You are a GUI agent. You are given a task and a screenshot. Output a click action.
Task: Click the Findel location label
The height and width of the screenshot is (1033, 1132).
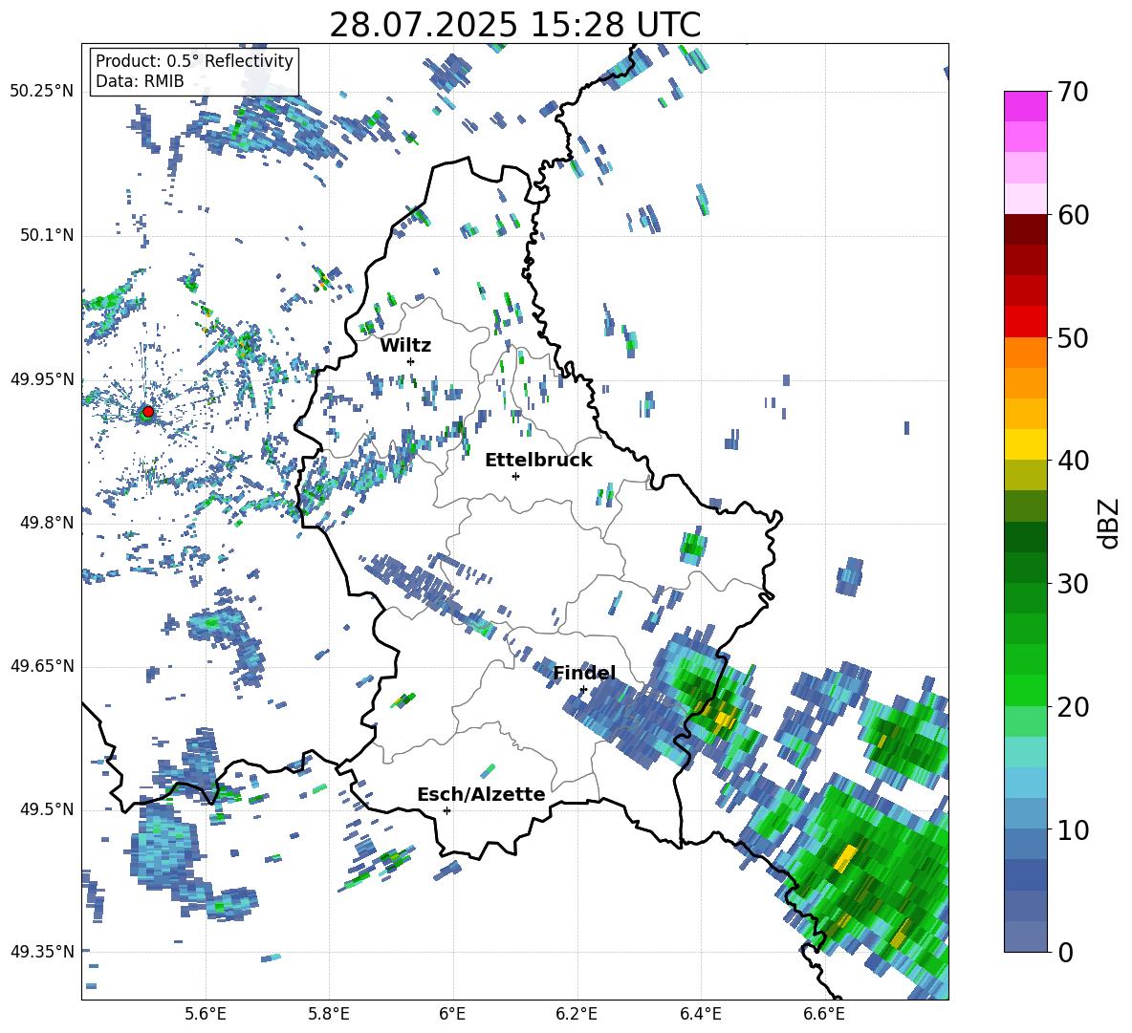[x=584, y=673]
